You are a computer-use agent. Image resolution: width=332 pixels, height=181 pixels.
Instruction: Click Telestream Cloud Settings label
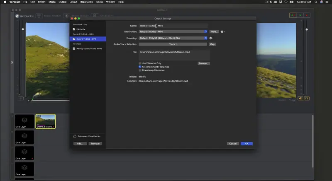click(x=89, y=136)
